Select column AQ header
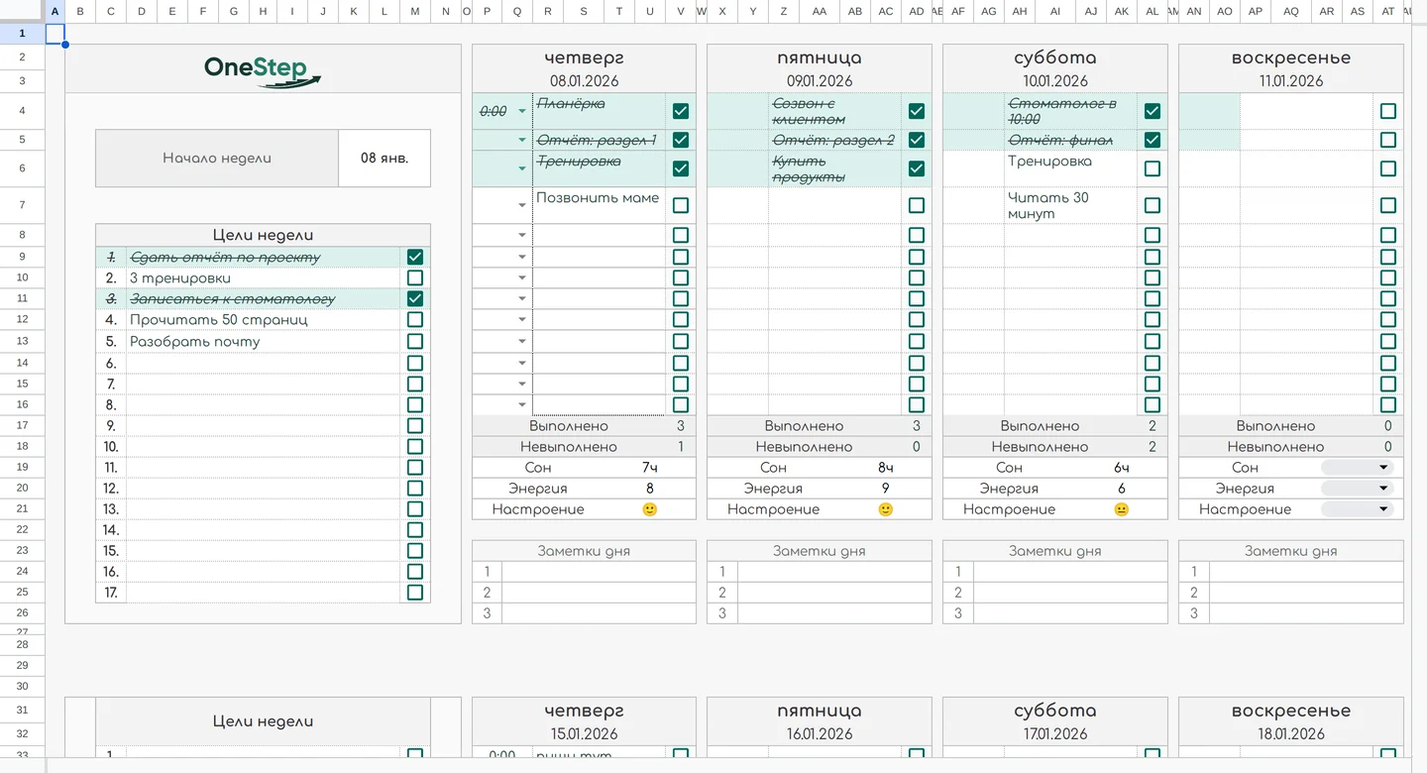Viewport: 1427px width, 773px height. click(1291, 12)
